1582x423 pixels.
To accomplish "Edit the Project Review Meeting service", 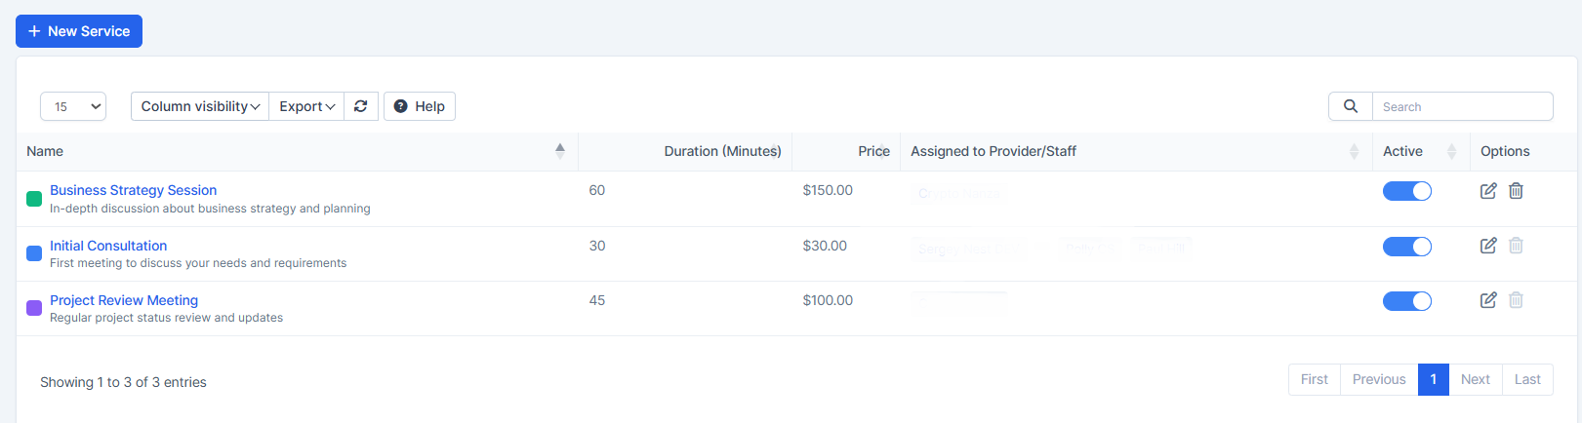I will coord(1488,300).
